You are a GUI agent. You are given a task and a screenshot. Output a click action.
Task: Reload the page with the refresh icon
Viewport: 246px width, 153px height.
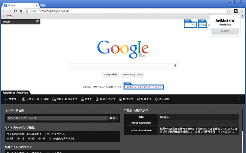coord(15,11)
